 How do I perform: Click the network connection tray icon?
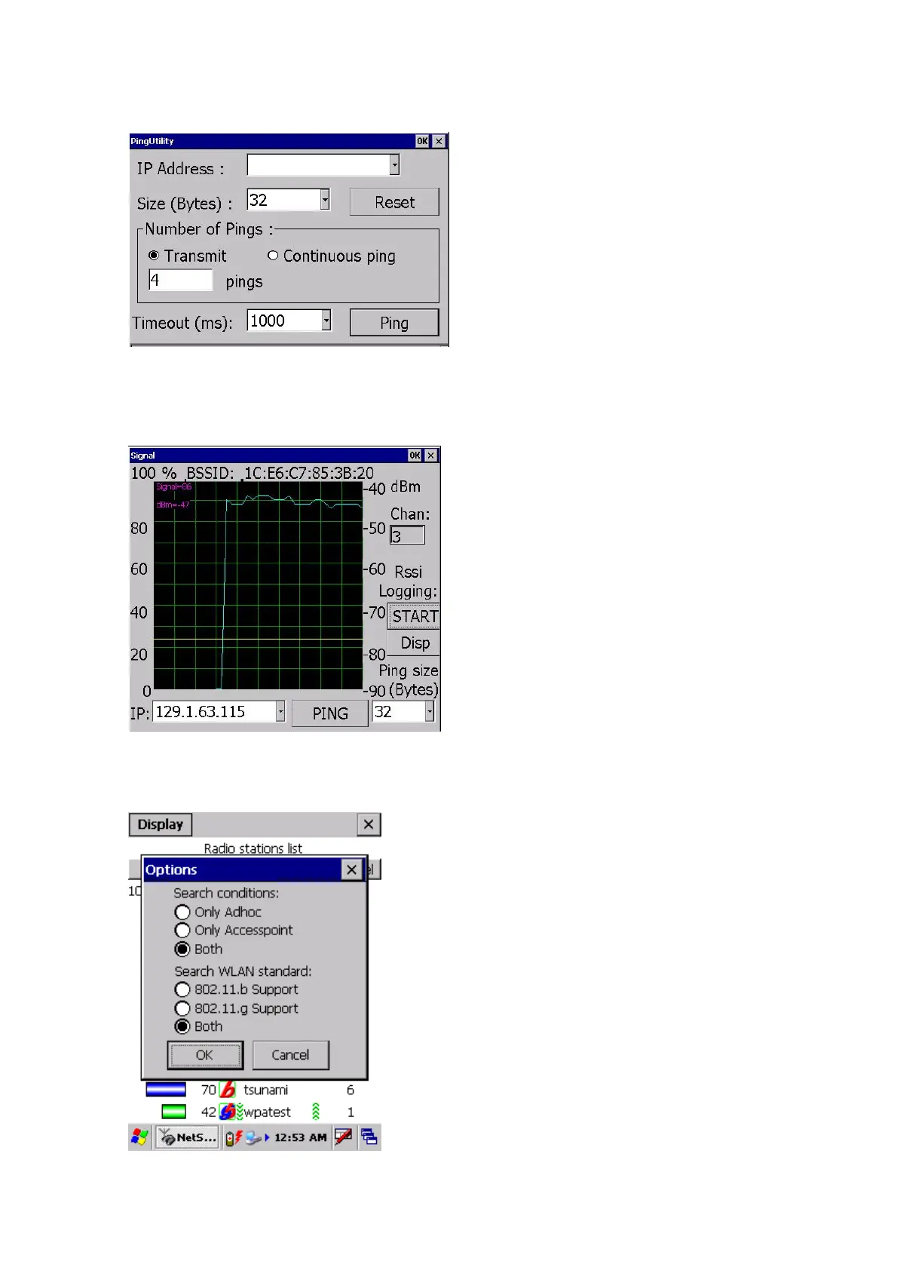coord(253,1137)
